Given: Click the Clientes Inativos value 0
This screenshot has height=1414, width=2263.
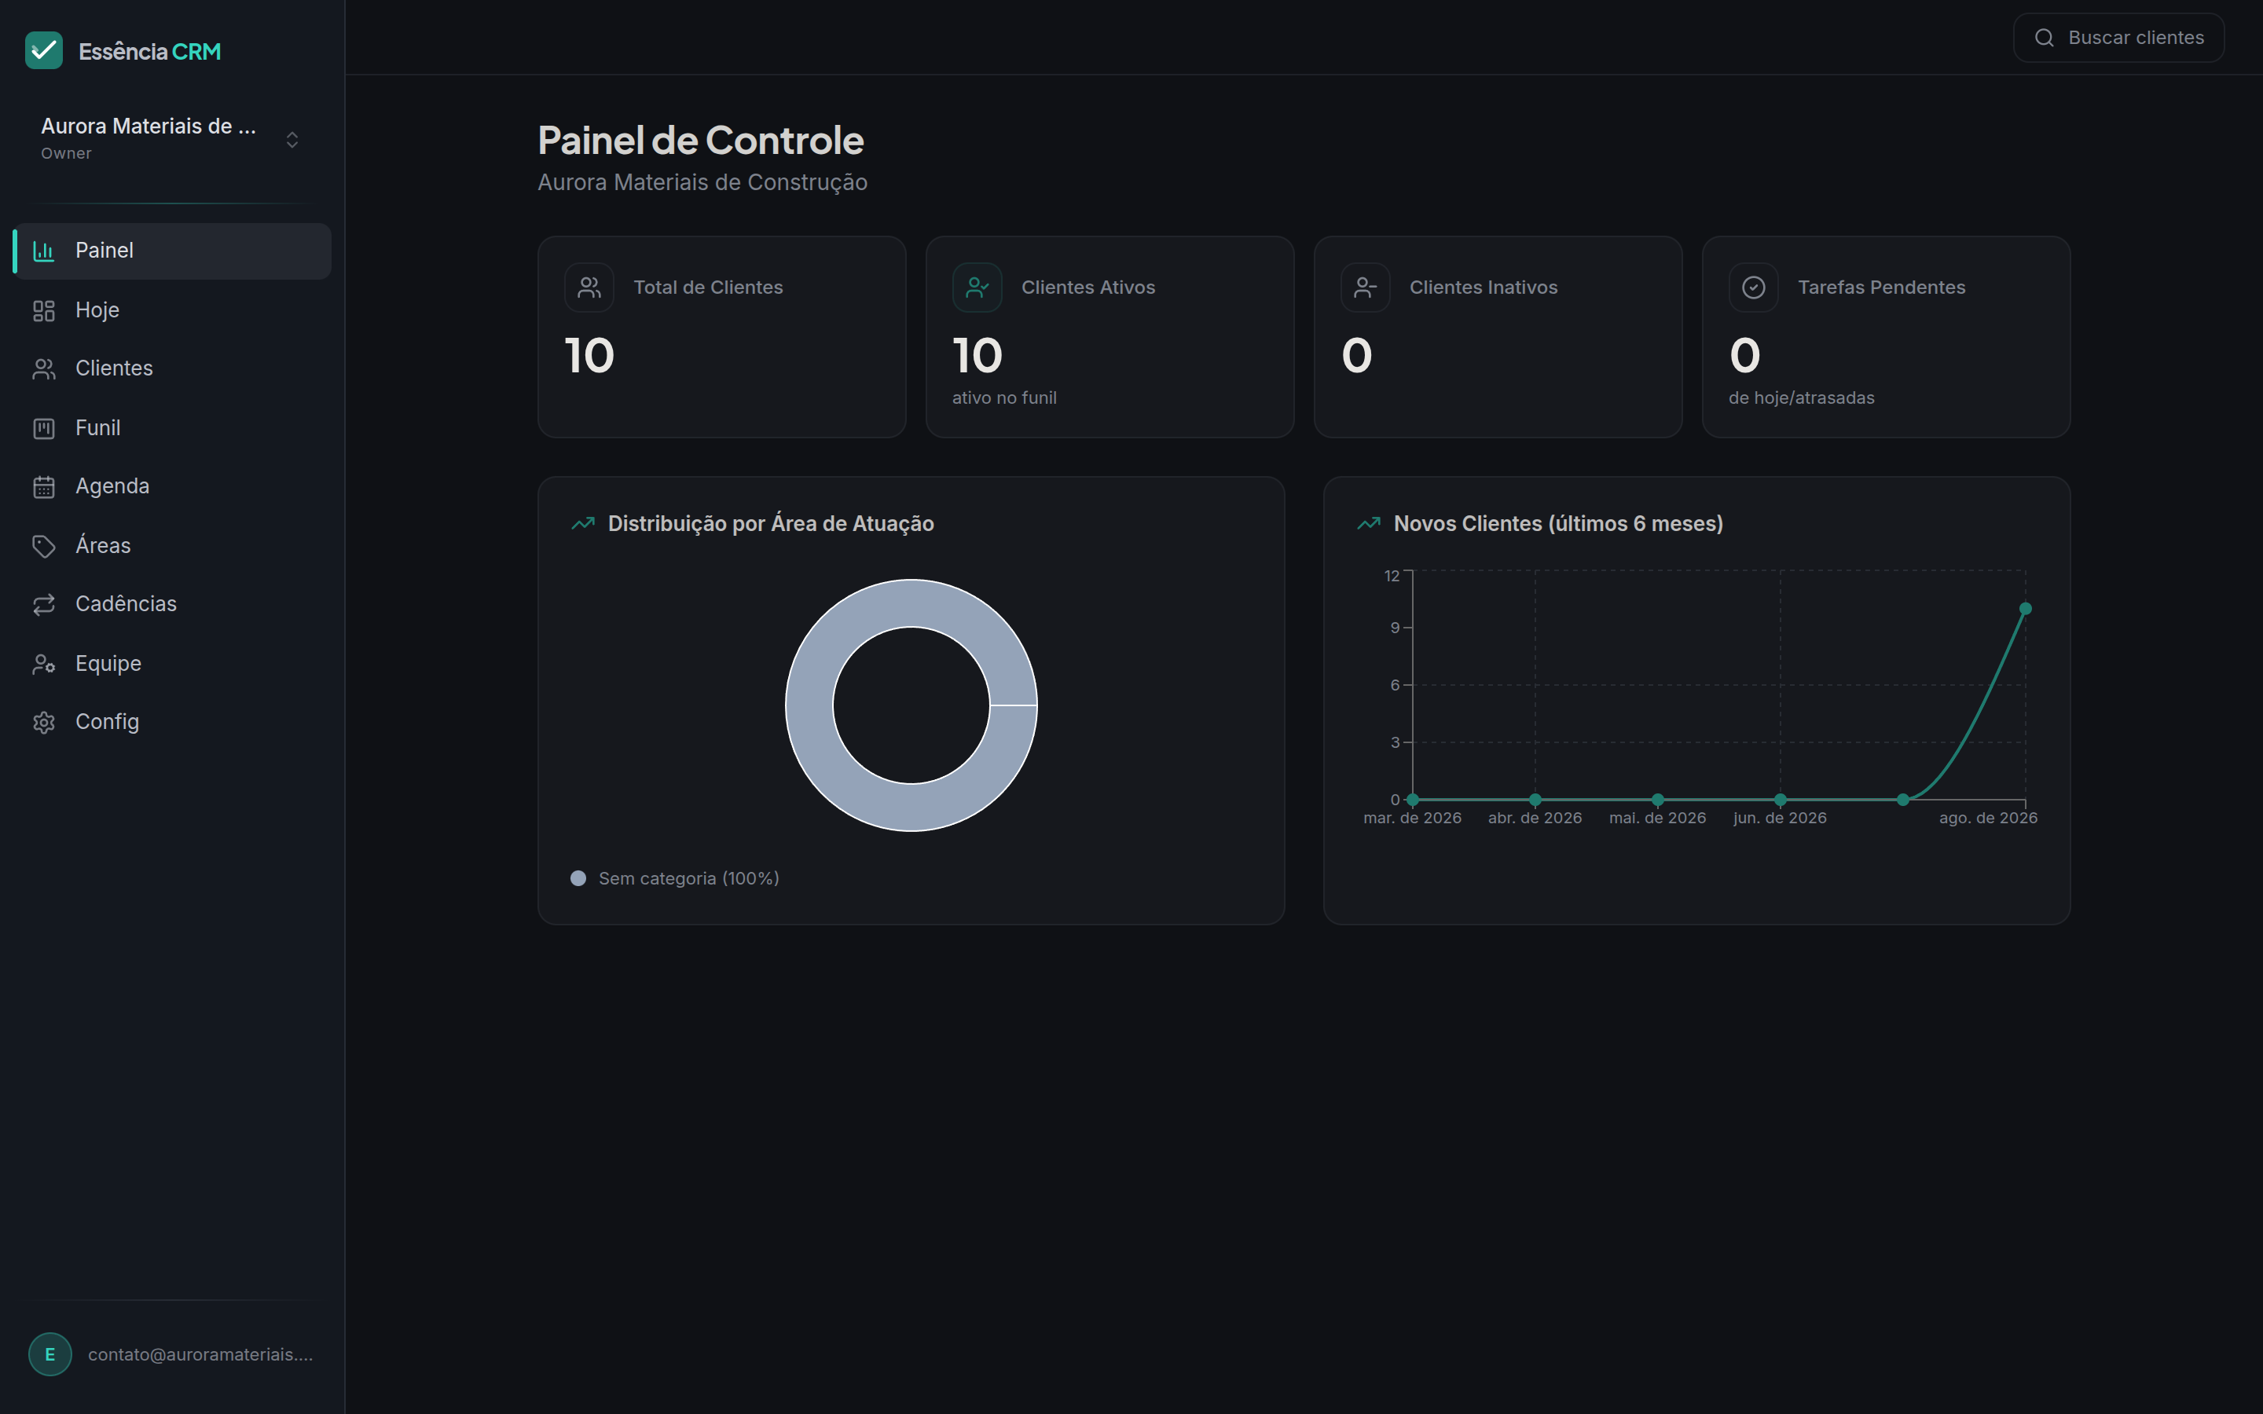Looking at the screenshot, I should pos(1357,355).
